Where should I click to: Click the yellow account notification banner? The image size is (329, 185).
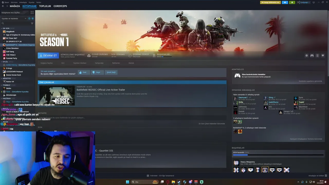tap(270, 2)
